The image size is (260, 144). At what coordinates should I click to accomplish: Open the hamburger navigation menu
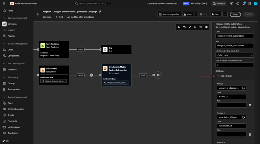pyautogui.click(x=4, y=3)
